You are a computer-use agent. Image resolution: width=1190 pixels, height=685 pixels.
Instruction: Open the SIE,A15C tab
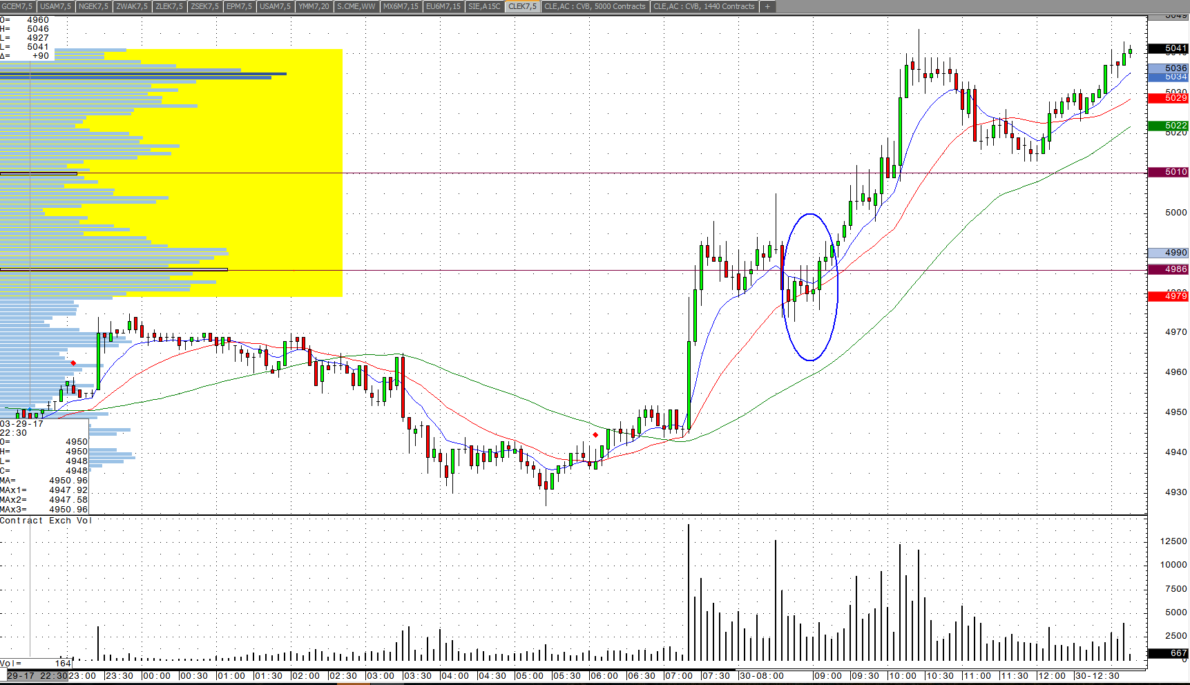click(484, 6)
